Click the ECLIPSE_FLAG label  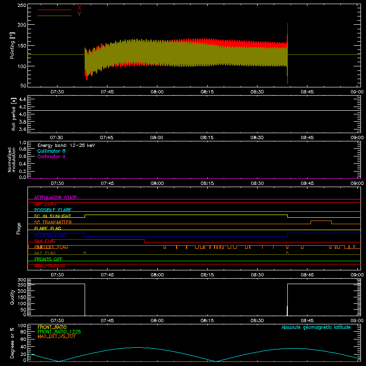click(50, 235)
